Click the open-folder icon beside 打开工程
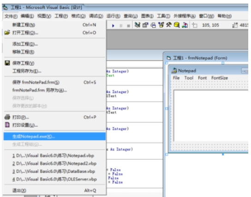 click(x=7, y=32)
